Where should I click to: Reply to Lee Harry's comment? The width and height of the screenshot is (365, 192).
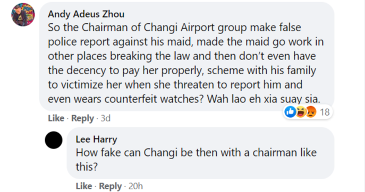111,186
